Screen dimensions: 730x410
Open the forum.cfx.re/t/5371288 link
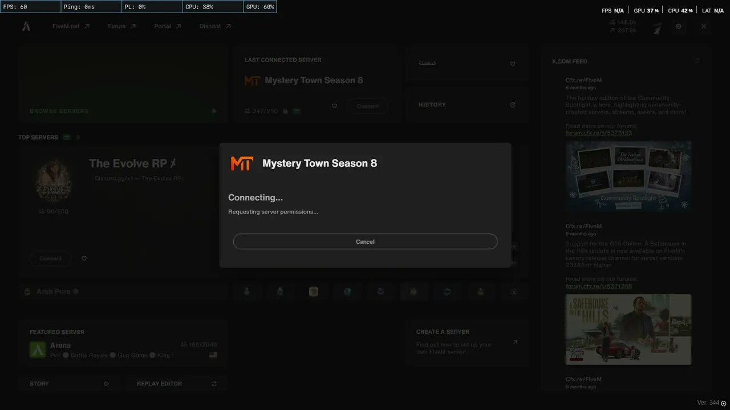tap(599, 286)
